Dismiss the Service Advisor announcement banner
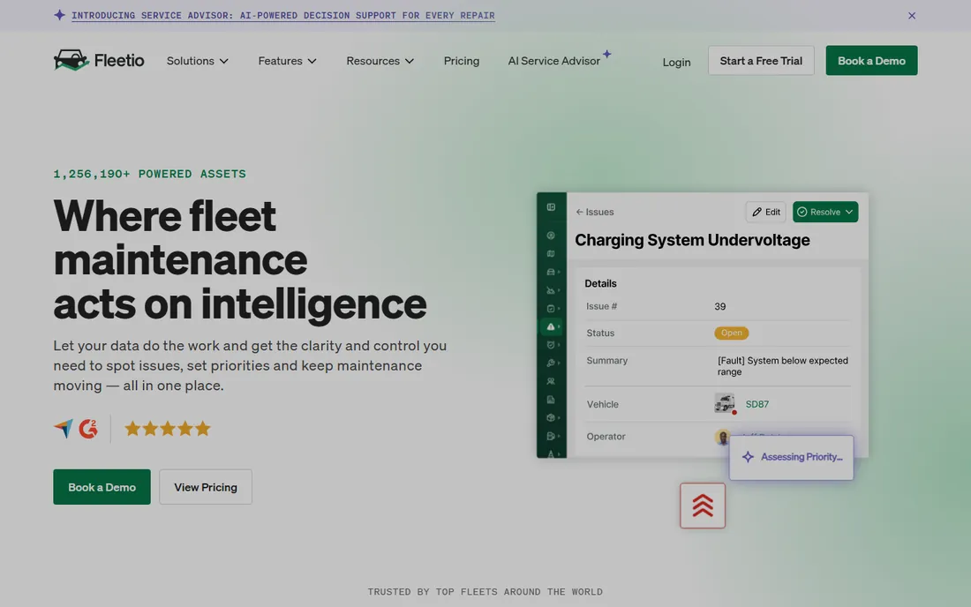 coord(912,16)
